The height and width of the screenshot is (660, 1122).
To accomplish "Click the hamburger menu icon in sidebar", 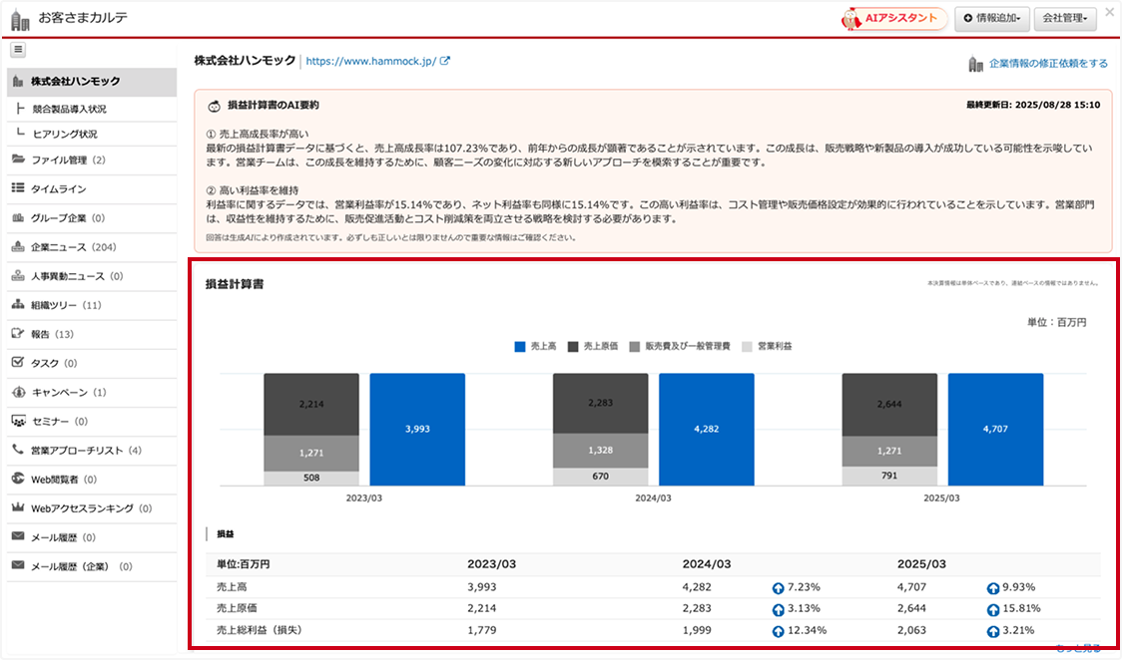I will (x=18, y=50).
